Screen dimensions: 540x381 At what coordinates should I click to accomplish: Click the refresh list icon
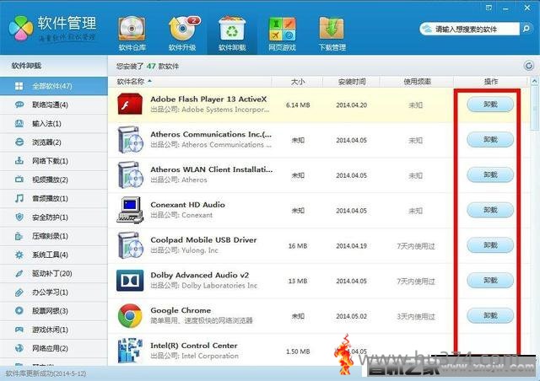(x=529, y=66)
